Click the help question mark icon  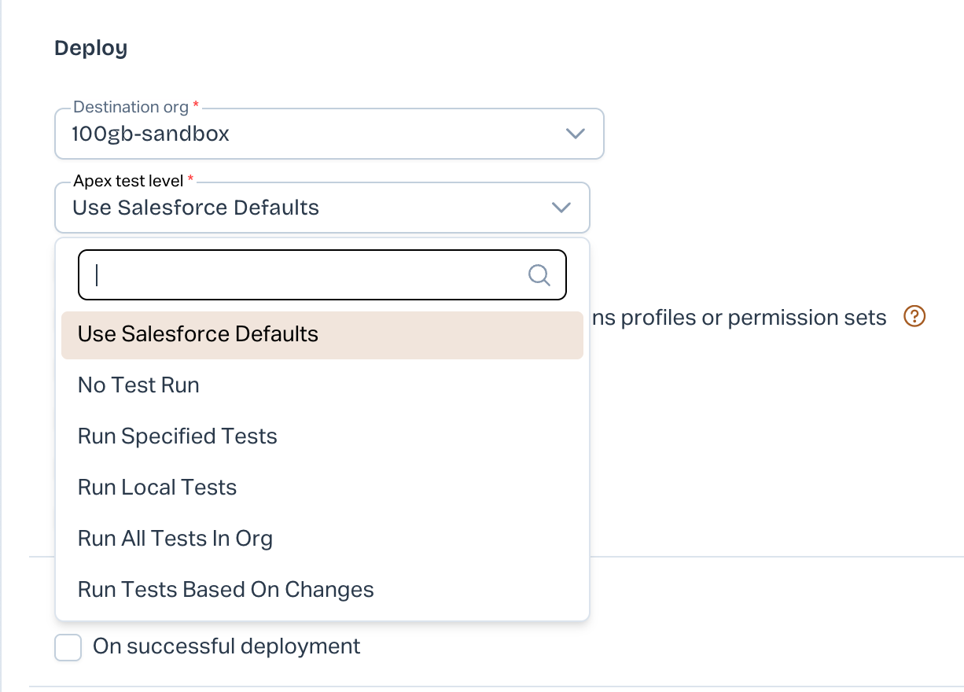click(x=914, y=317)
